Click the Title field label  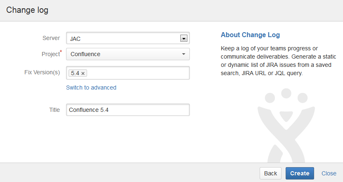(x=54, y=109)
